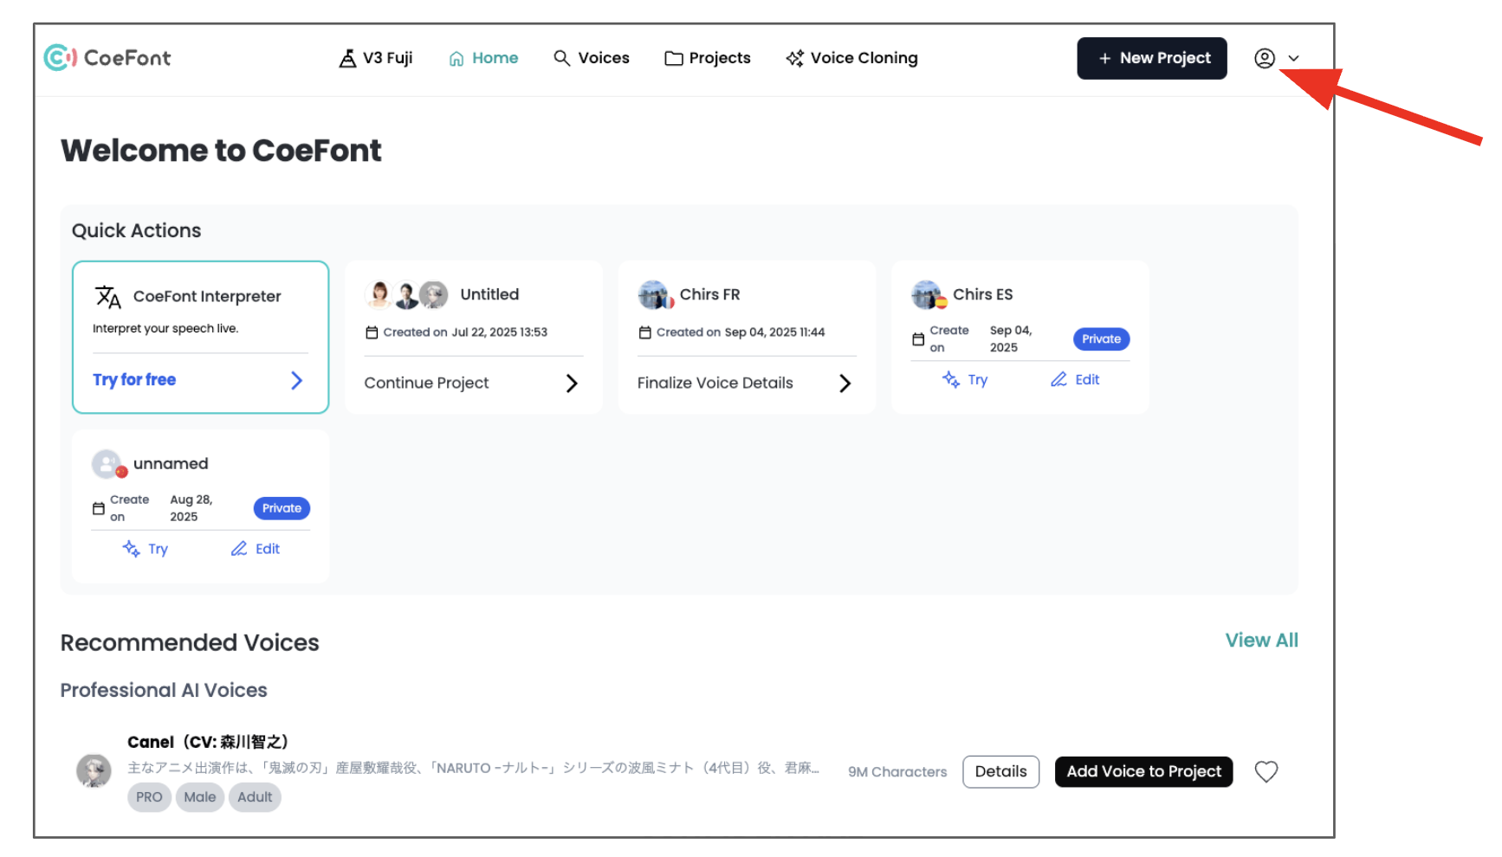Click the Private badge on unnamed voice
Viewport: 1502px width, 857px height.
coord(282,508)
